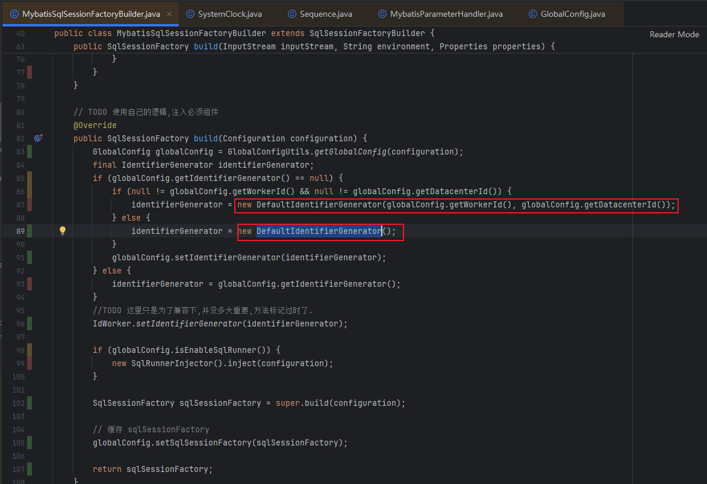
Task: Toggle Reader Mode in the editor
Action: coord(674,34)
